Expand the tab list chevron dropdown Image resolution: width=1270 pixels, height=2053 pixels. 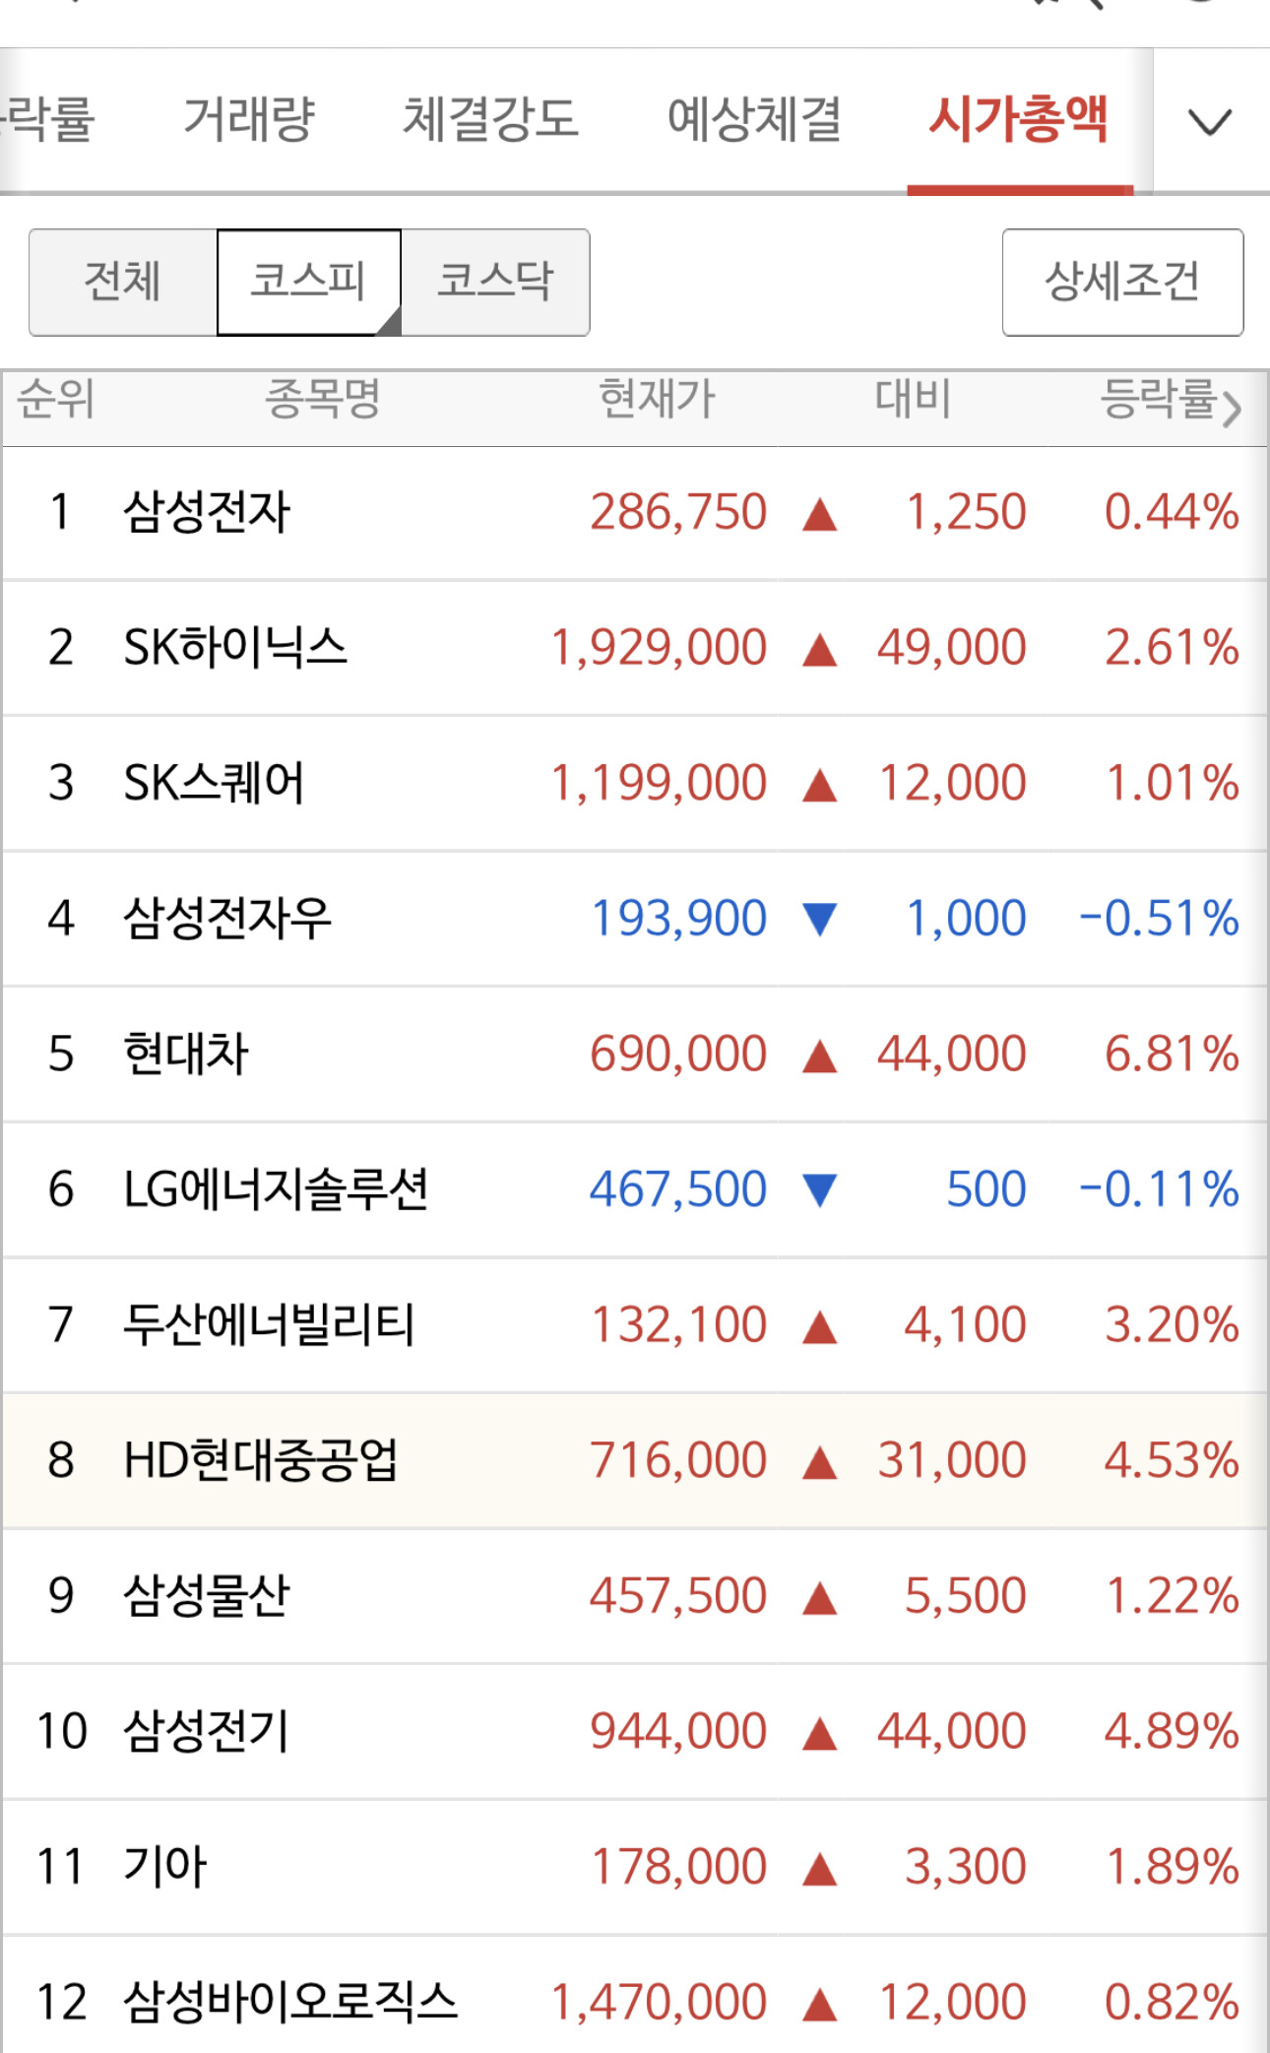1210,121
